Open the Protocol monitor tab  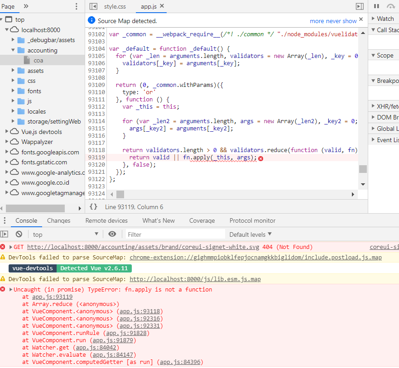pos(252,220)
